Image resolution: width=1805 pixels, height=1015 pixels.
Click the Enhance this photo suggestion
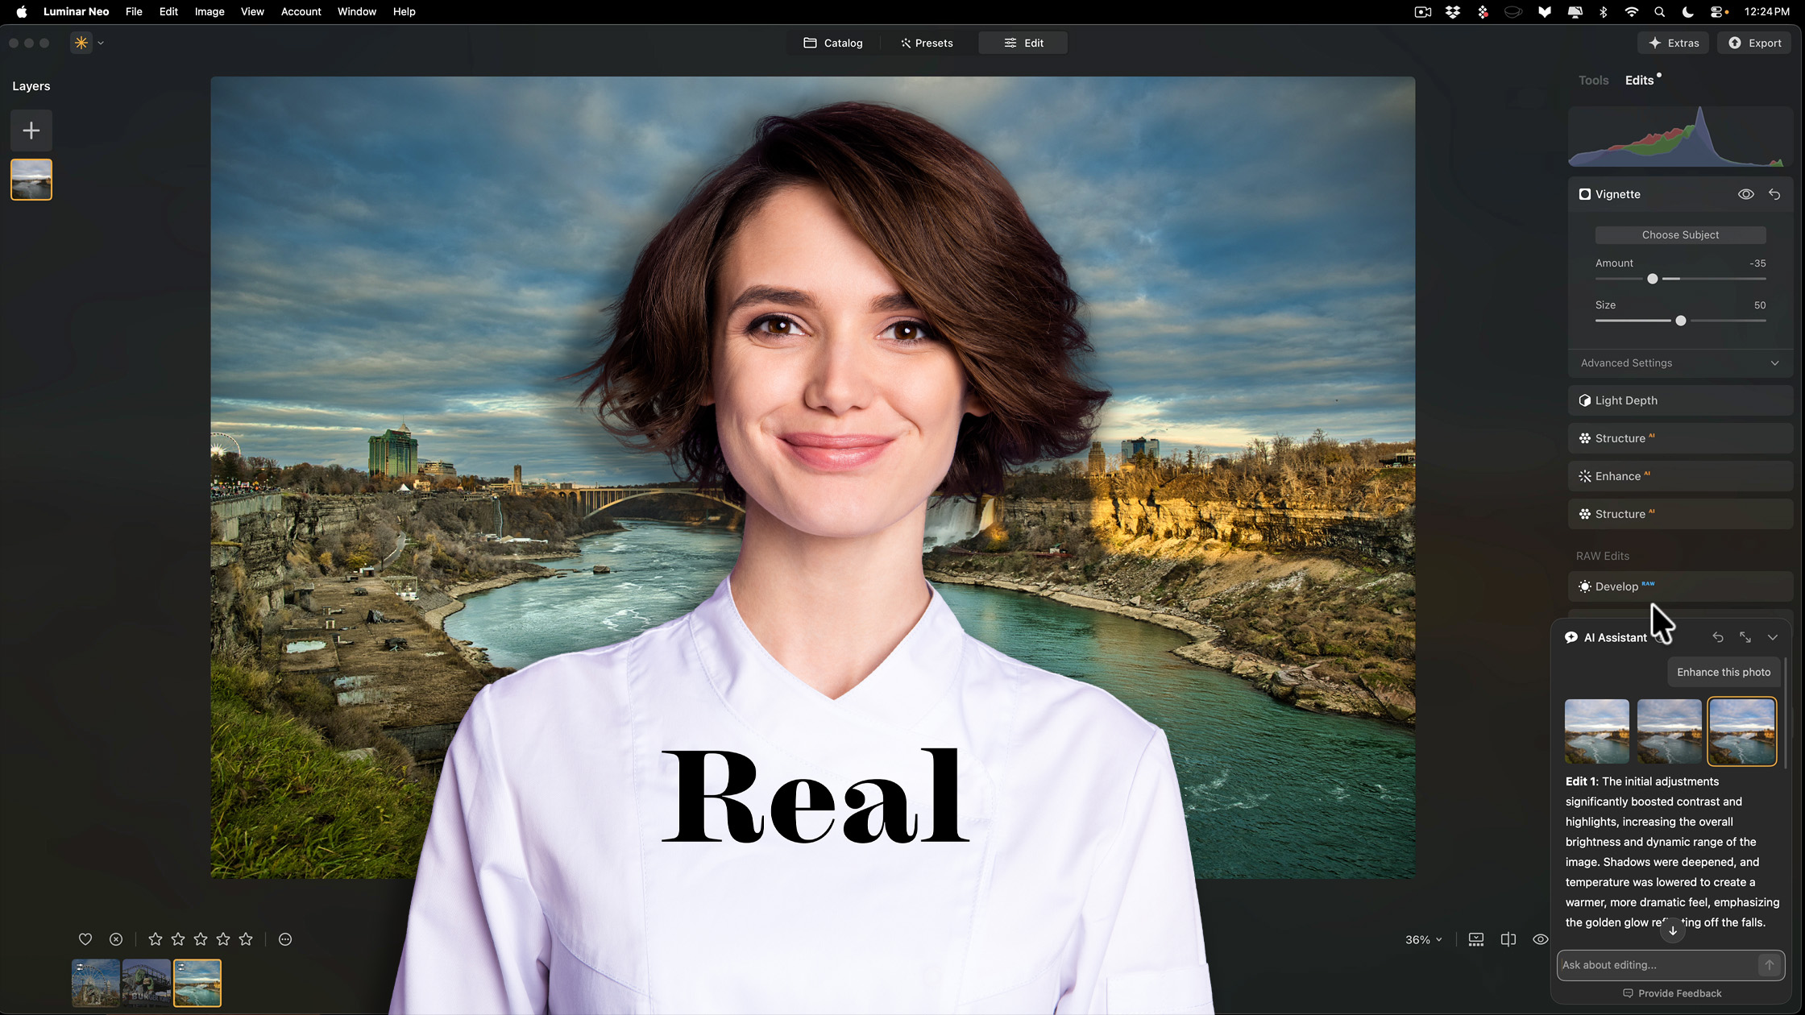click(1724, 671)
